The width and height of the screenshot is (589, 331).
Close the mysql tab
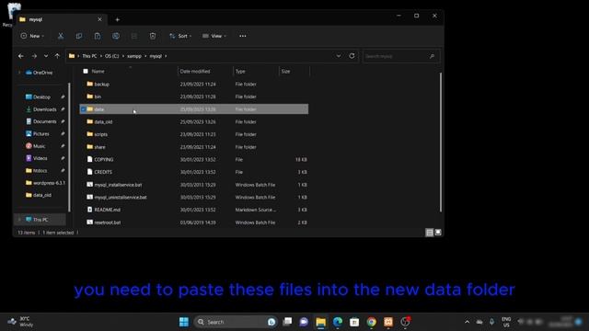[x=99, y=19]
